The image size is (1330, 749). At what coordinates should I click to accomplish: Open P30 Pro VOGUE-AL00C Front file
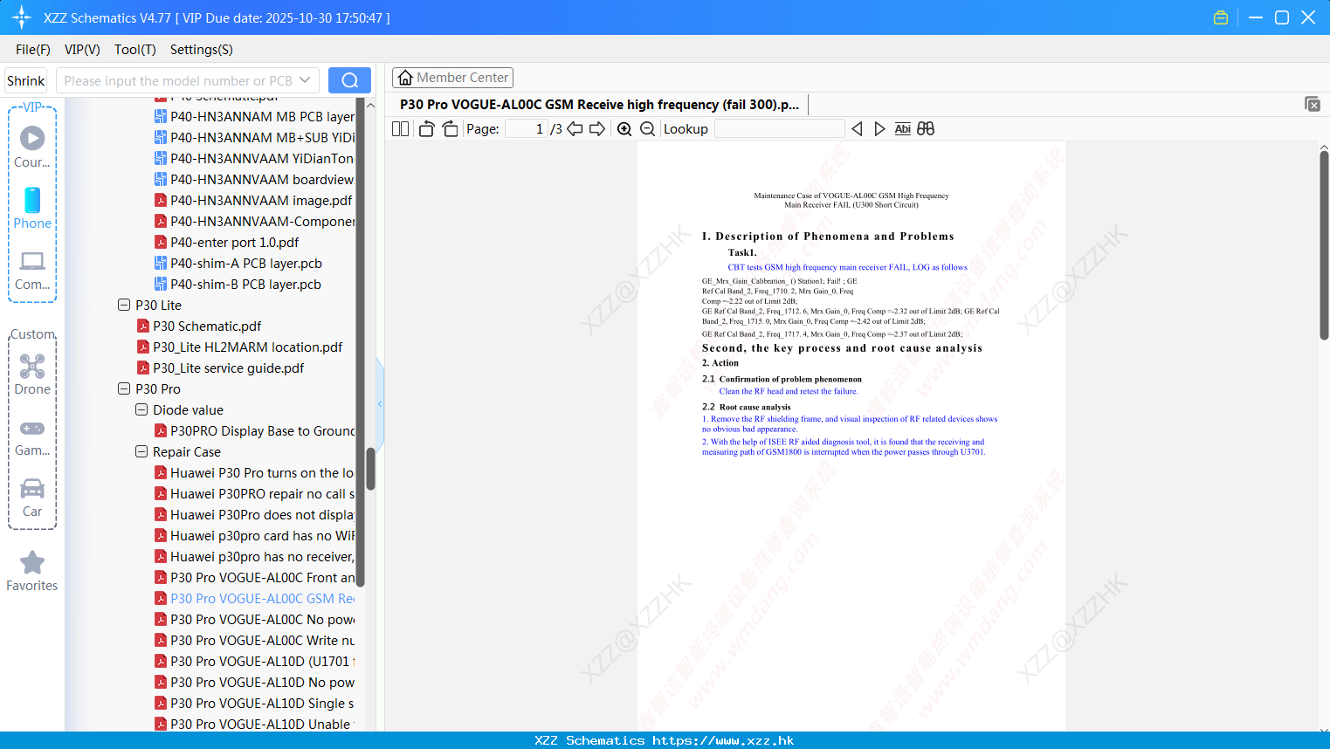(x=254, y=577)
